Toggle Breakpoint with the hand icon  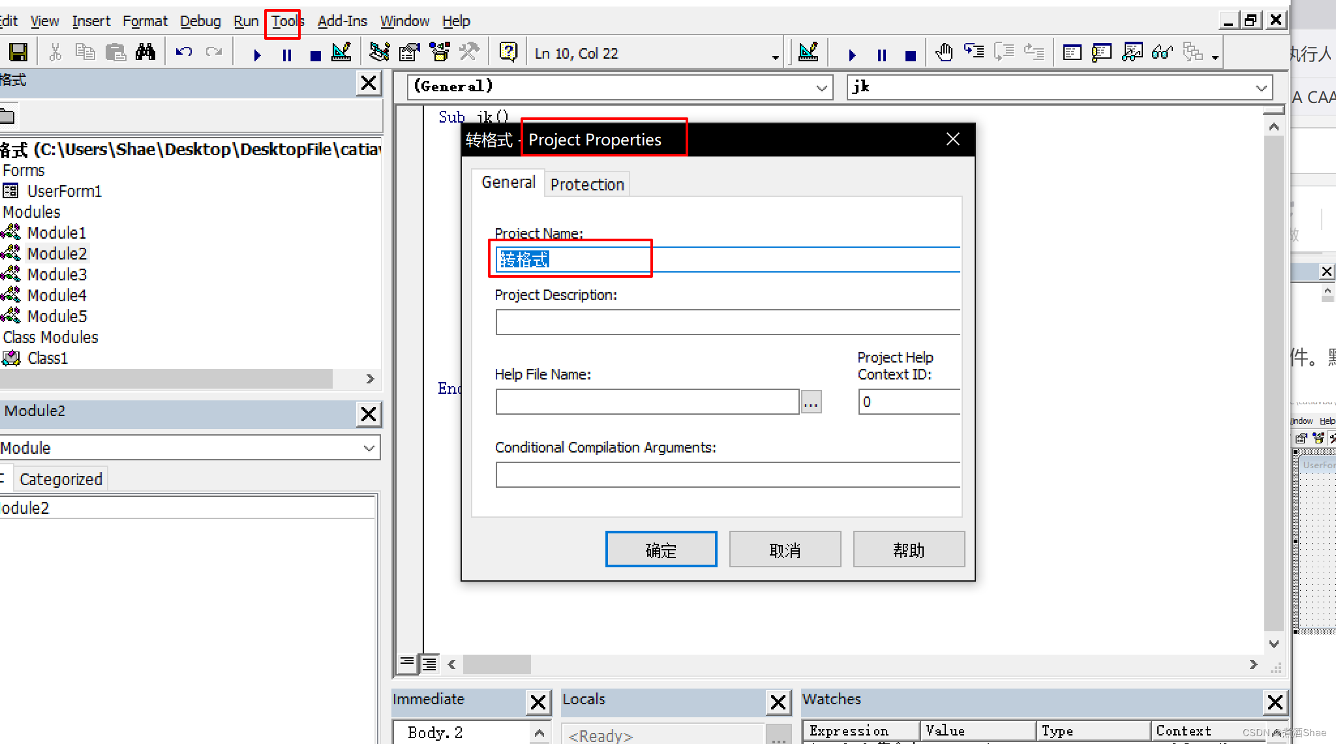click(944, 52)
